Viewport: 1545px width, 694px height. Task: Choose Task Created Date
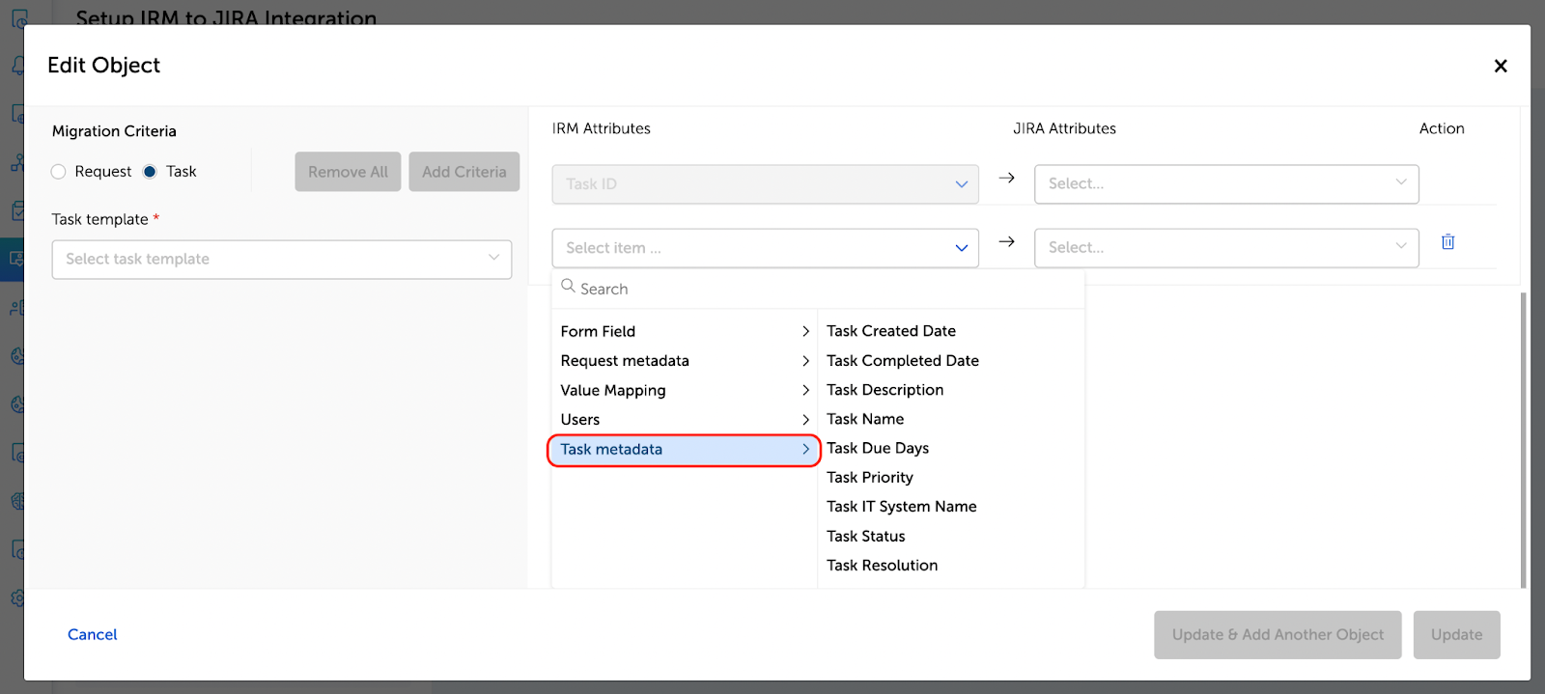pyautogui.click(x=891, y=331)
